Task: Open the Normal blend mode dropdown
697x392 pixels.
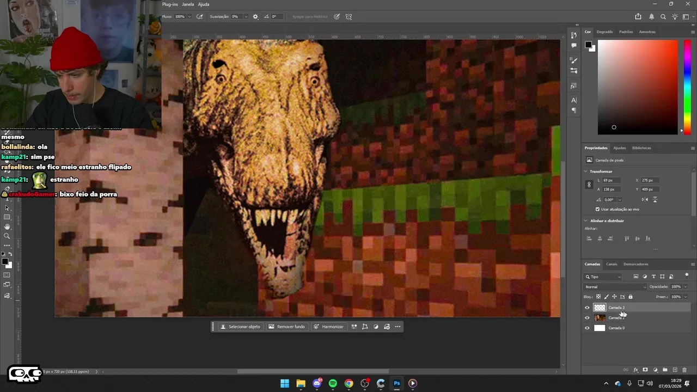Action: (x=615, y=287)
